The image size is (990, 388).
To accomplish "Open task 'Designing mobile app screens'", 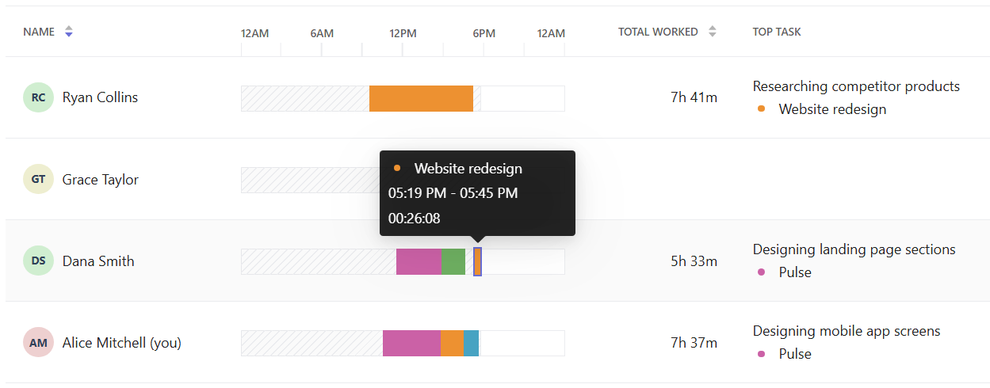I will click(847, 331).
